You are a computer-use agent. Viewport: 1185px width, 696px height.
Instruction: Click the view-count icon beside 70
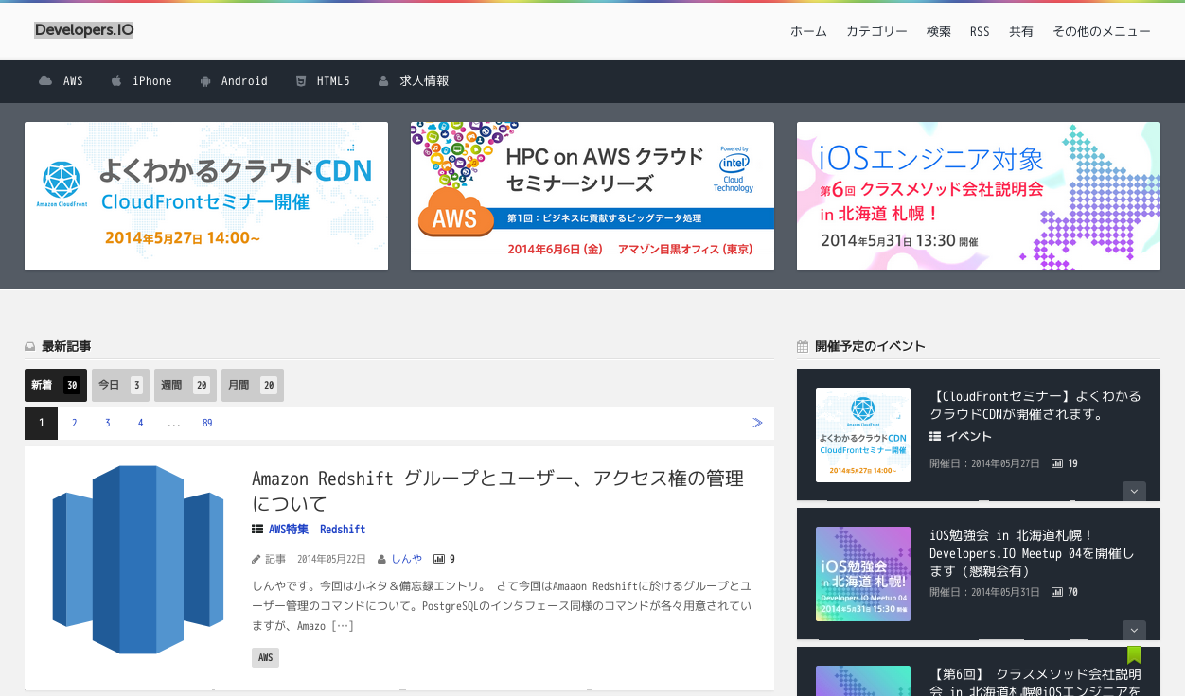(x=1057, y=592)
